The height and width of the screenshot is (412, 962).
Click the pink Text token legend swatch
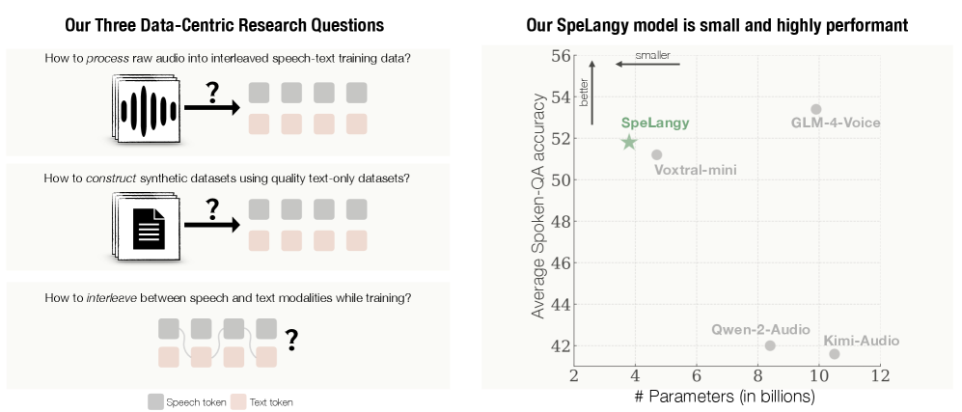coord(238,401)
